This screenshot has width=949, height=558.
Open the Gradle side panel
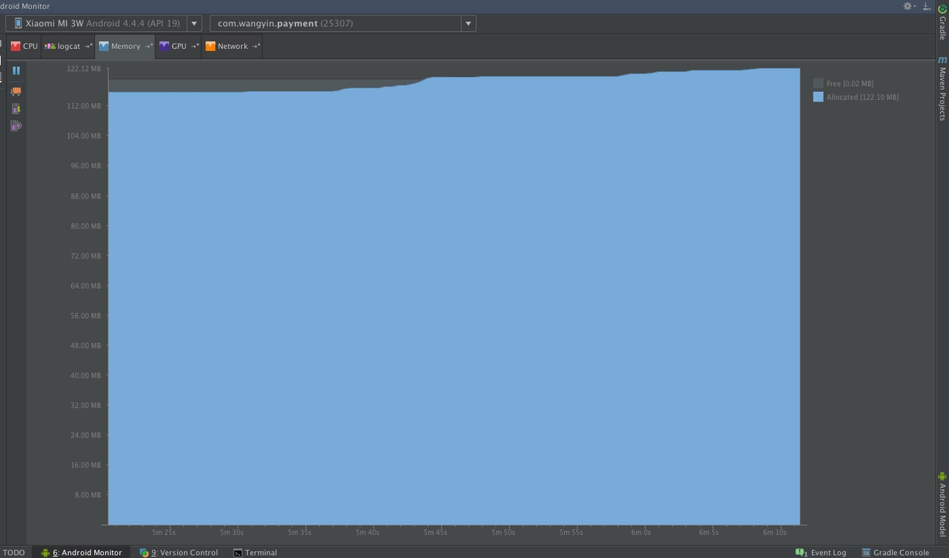[942, 22]
